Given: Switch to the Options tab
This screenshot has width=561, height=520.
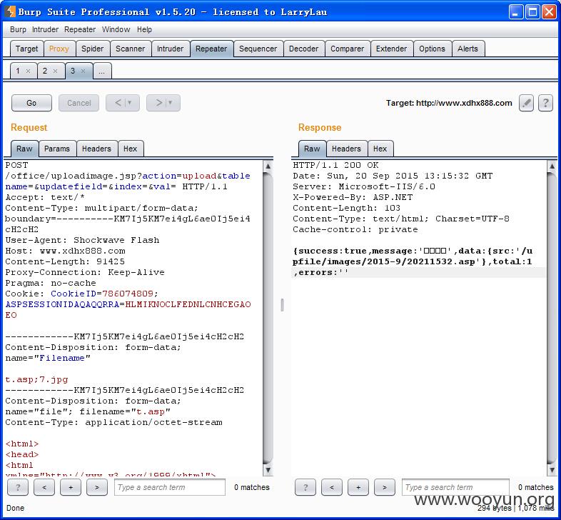Looking at the screenshot, I should tap(433, 49).
